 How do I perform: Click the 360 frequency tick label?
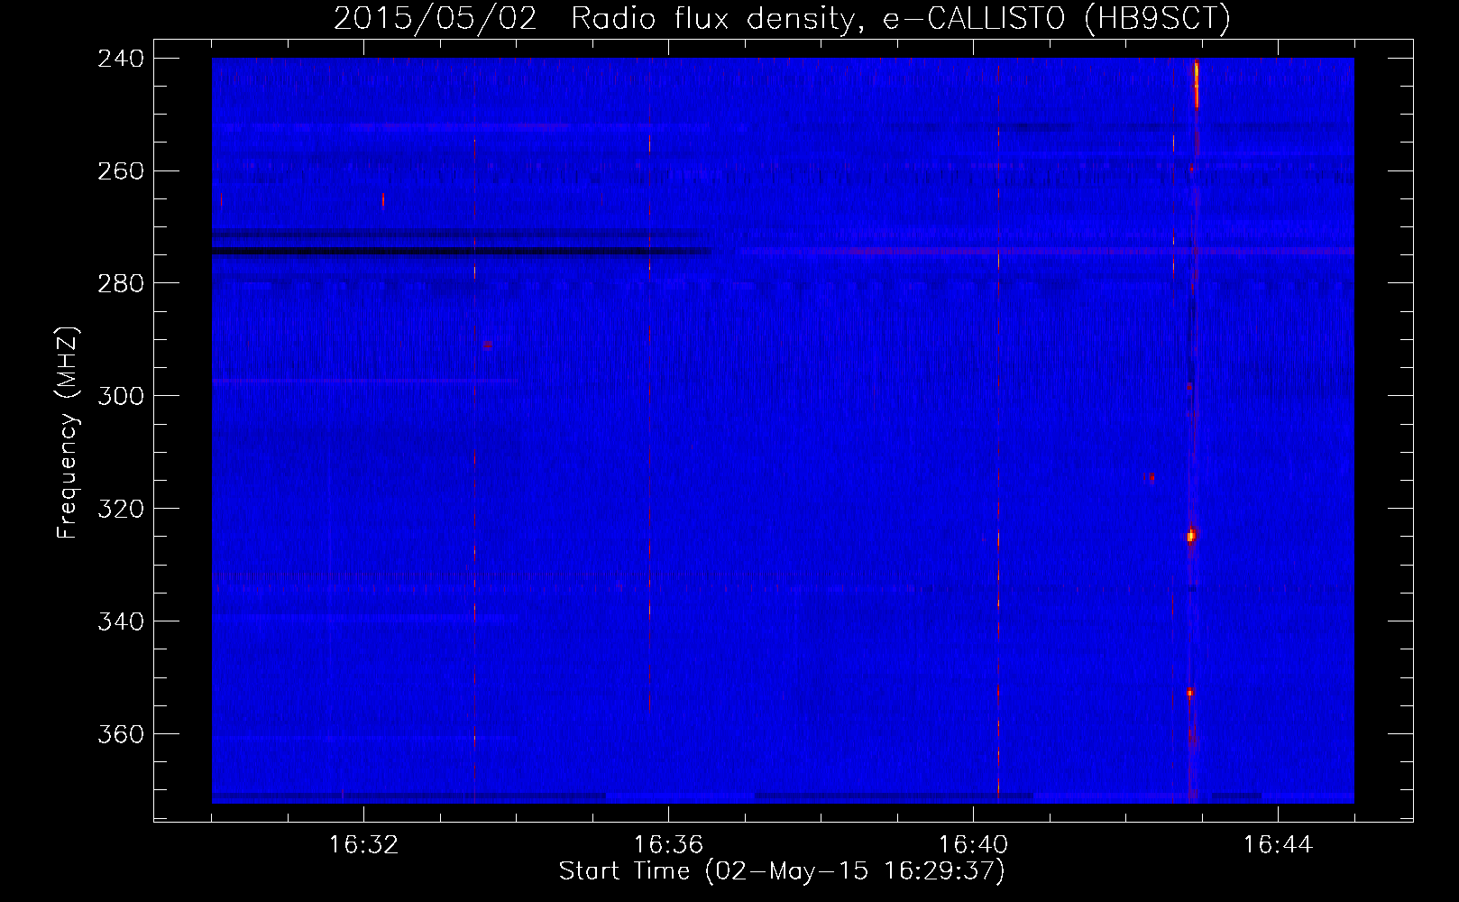coord(120,734)
